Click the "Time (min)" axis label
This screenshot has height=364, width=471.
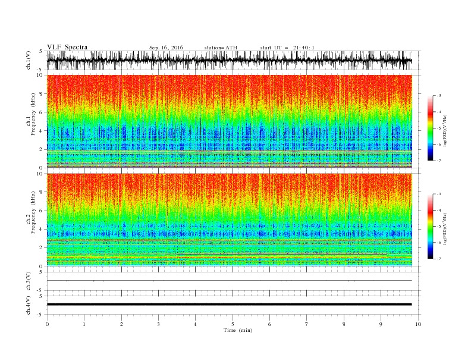[x=238, y=330]
